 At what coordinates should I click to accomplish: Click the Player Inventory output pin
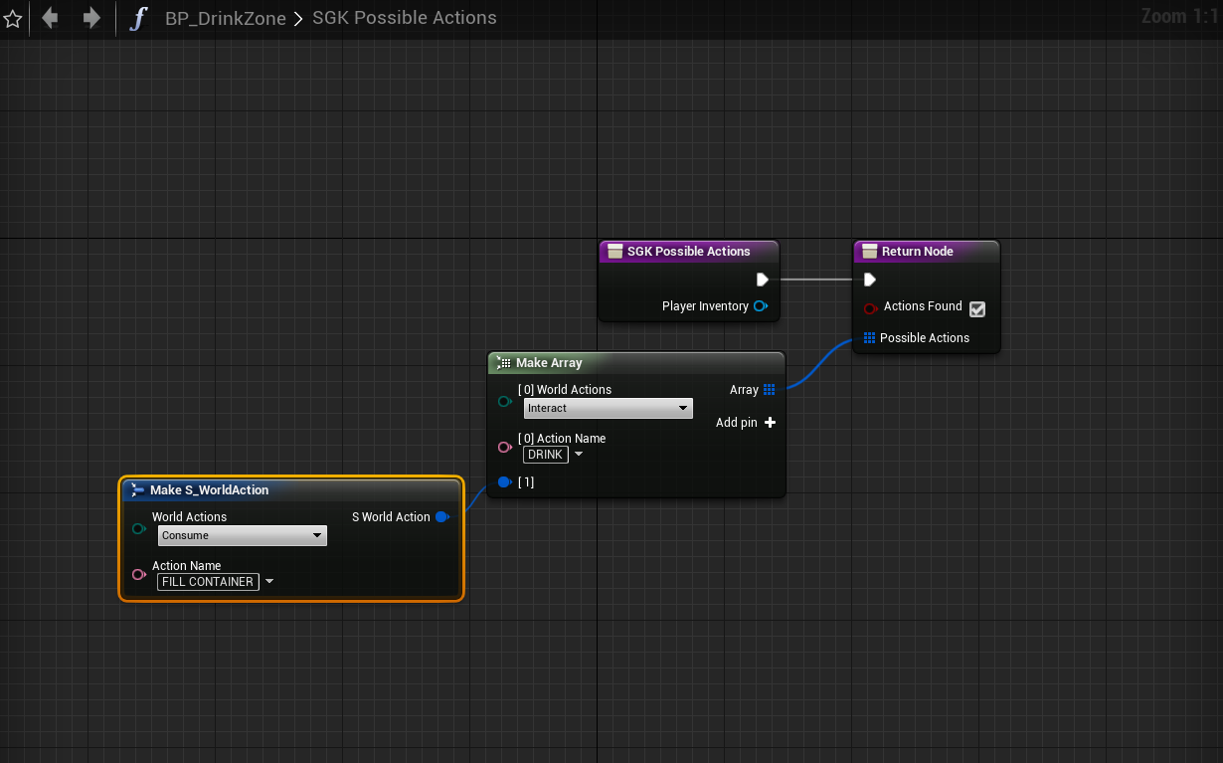761,306
